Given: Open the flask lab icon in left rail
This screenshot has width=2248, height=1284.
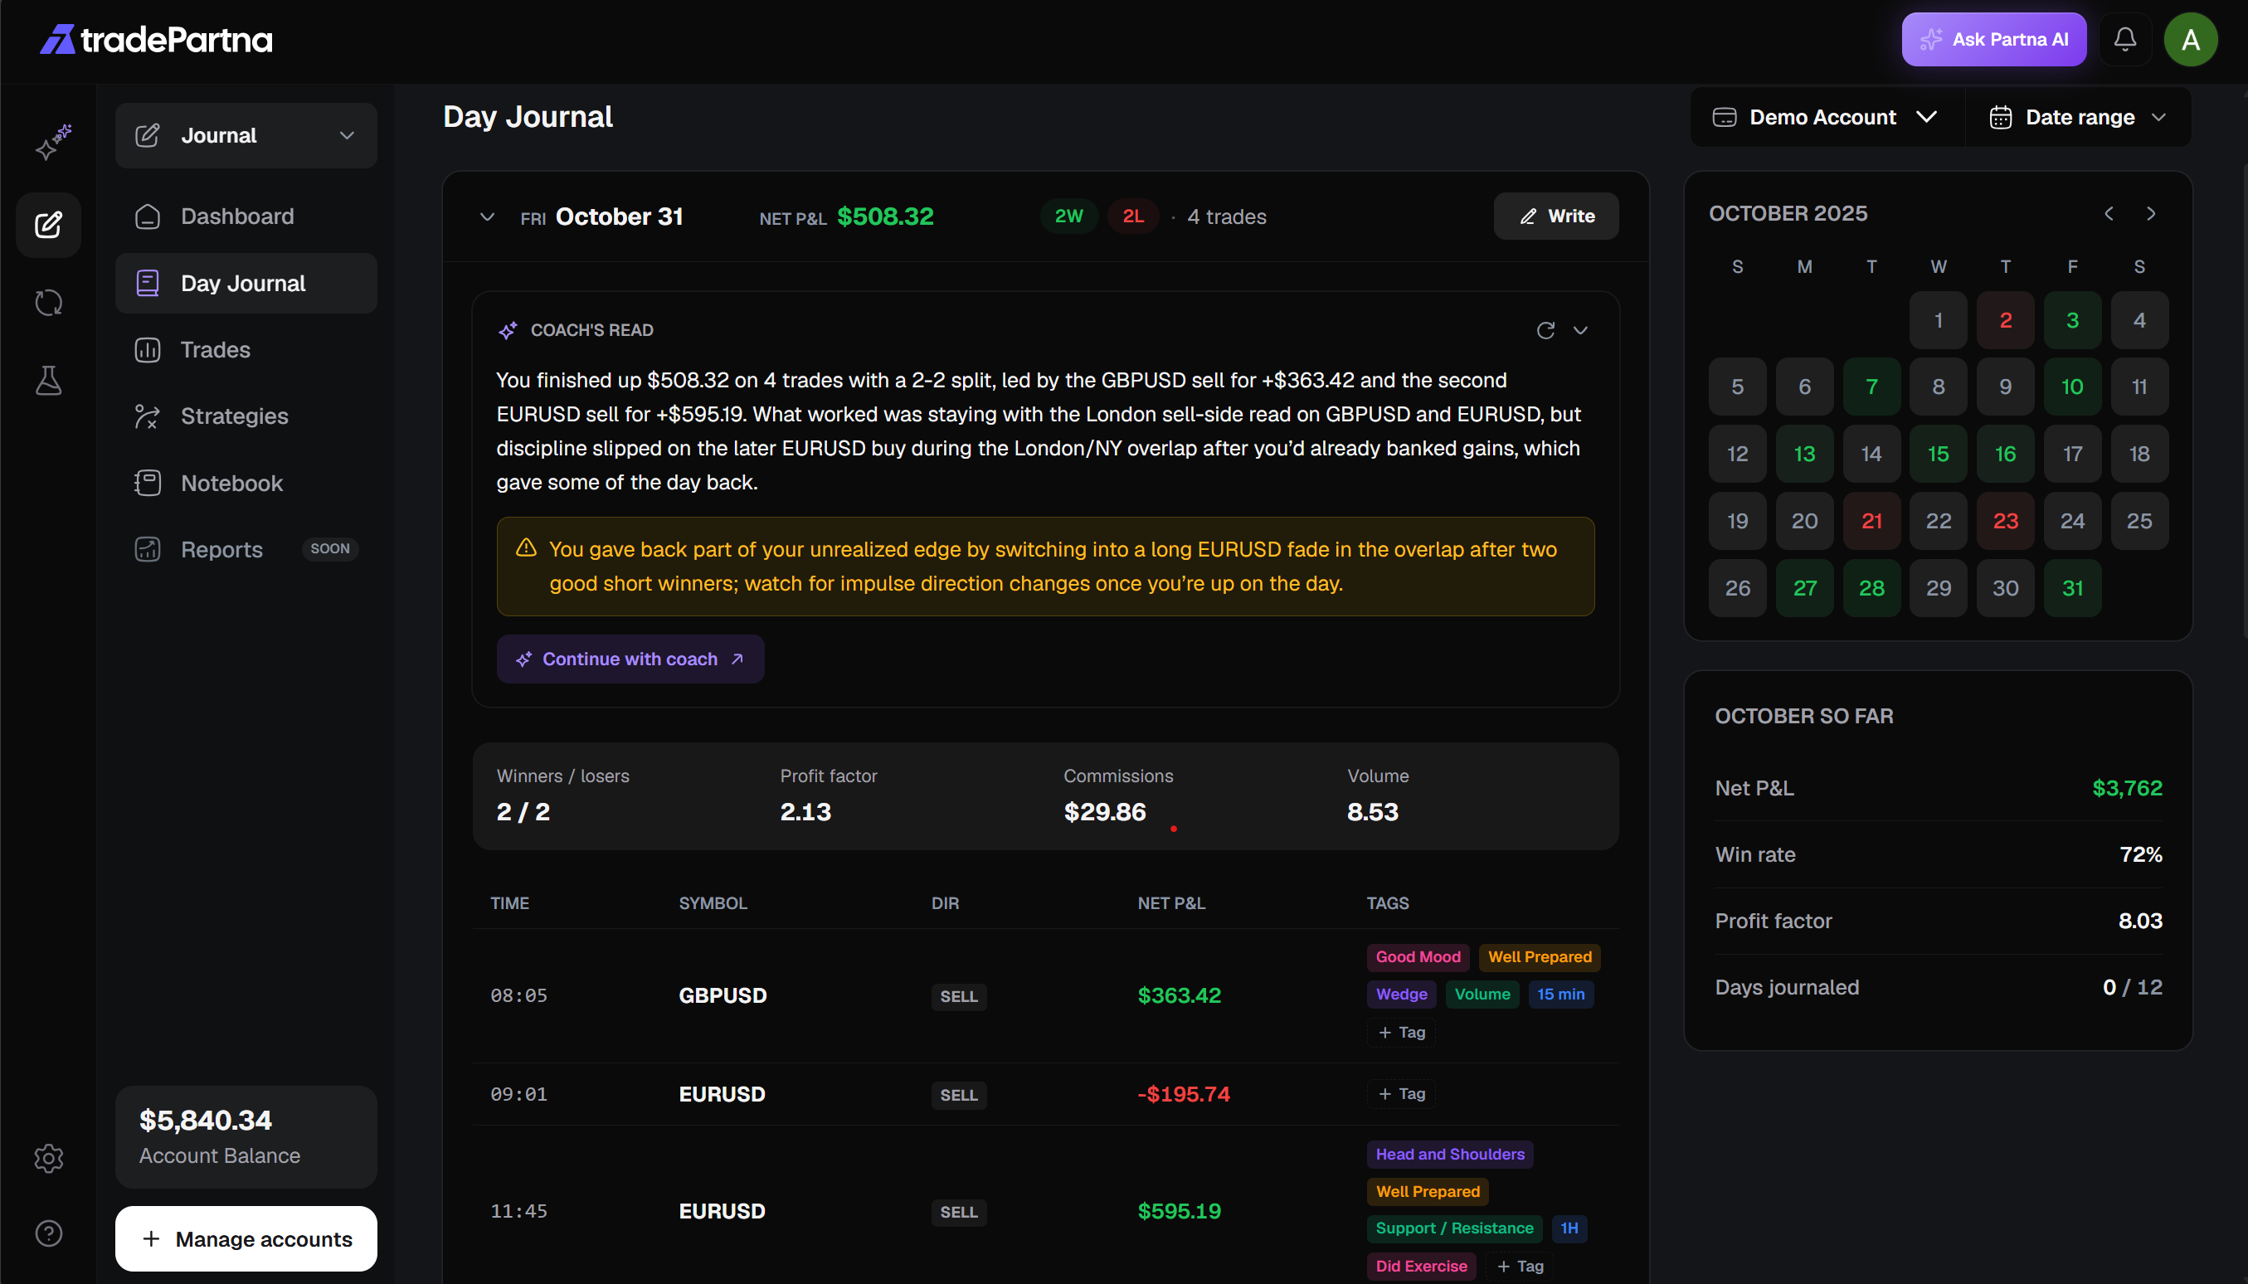Looking at the screenshot, I should click(48, 380).
